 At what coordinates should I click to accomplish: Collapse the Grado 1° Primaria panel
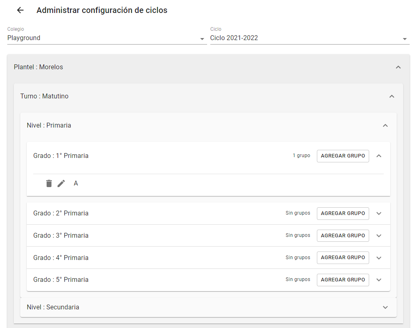379,155
